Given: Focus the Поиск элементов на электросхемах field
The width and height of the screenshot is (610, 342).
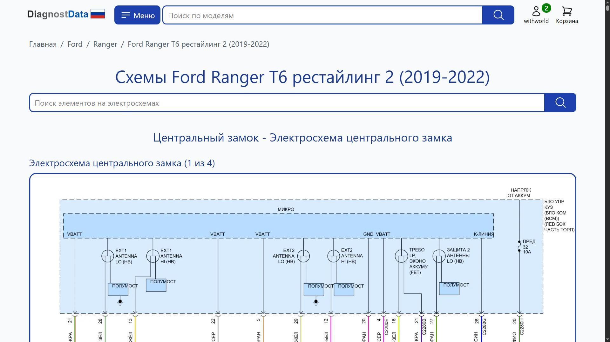Looking at the screenshot, I should [x=287, y=102].
